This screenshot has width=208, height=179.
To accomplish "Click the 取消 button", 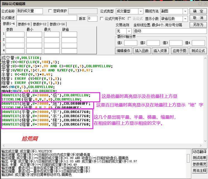I will [198, 18].
